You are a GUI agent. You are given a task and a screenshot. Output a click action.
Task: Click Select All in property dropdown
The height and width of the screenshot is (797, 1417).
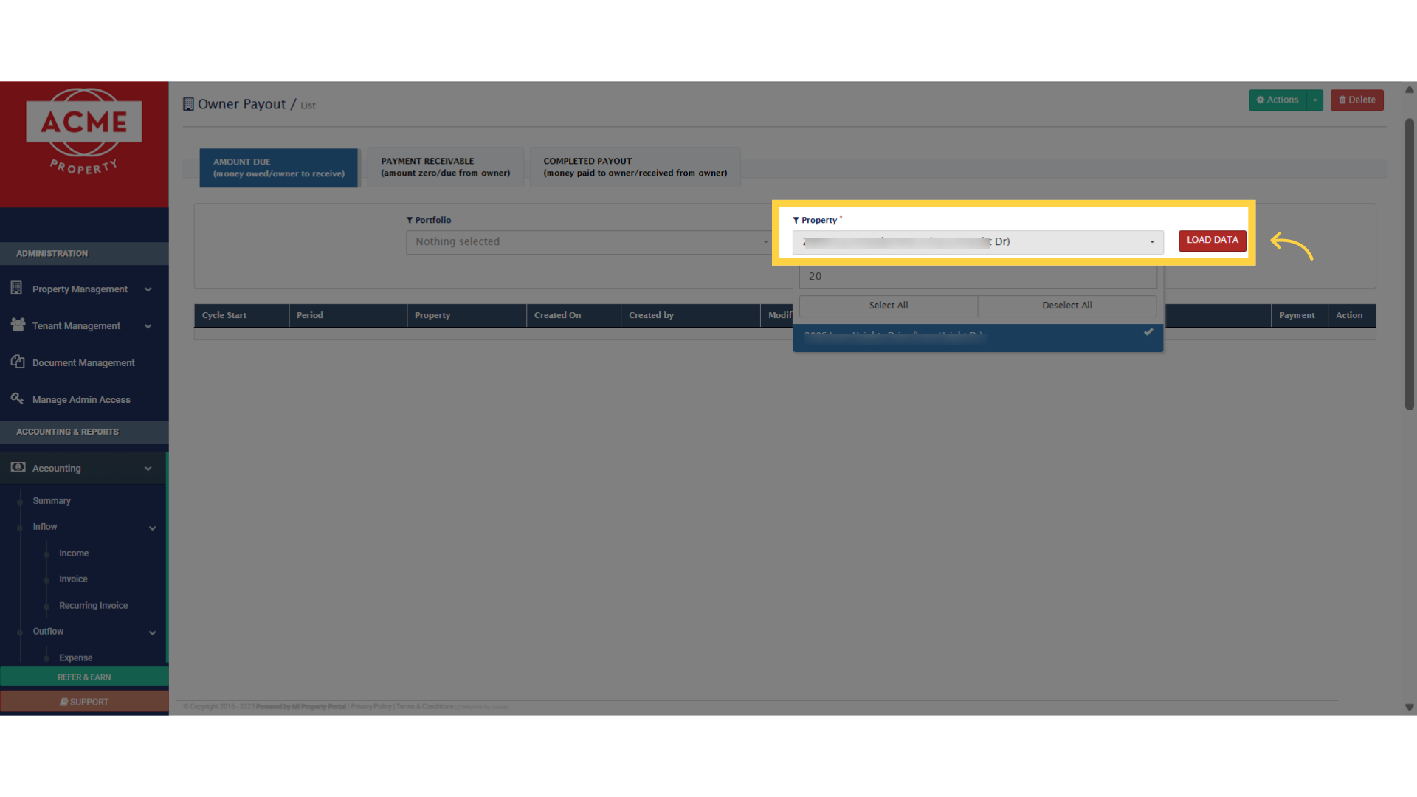point(889,306)
